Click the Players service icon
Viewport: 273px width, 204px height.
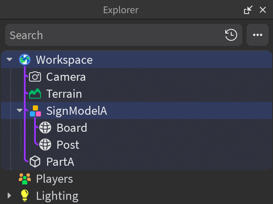[x=25, y=179]
